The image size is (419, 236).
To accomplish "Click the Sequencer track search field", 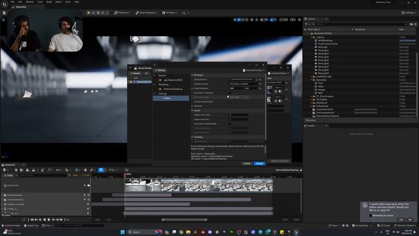I will click(x=42, y=176).
